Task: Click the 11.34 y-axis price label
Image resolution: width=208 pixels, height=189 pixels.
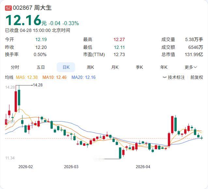Action: 10,158
